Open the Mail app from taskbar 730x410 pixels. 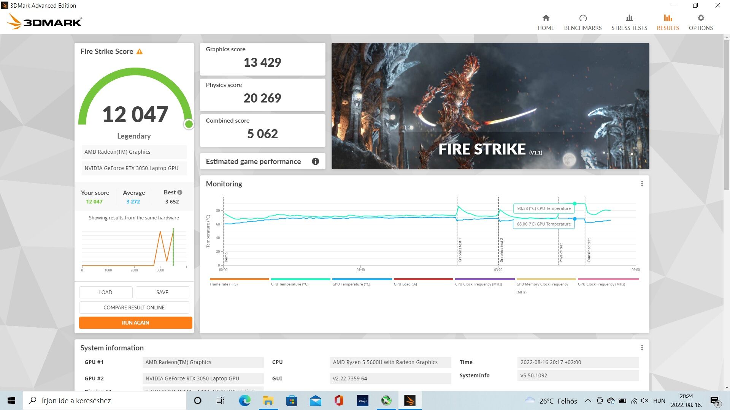(x=315, y=401)
